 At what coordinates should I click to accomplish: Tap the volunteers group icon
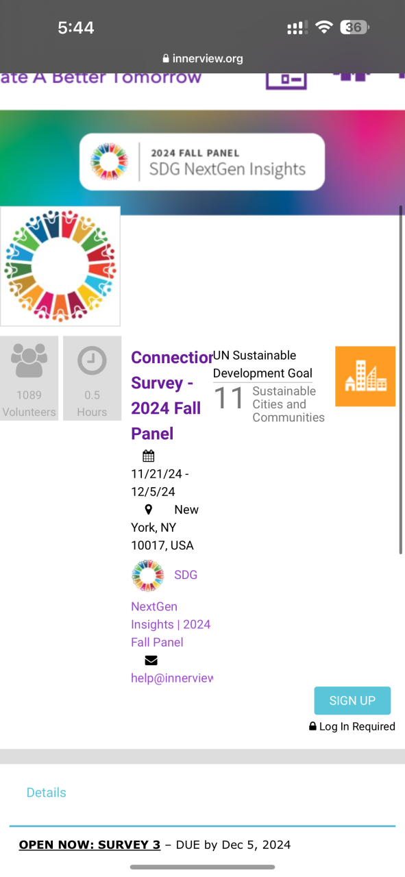click(x=29, y=360)
